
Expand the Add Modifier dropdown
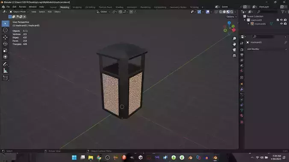[267, 49]
